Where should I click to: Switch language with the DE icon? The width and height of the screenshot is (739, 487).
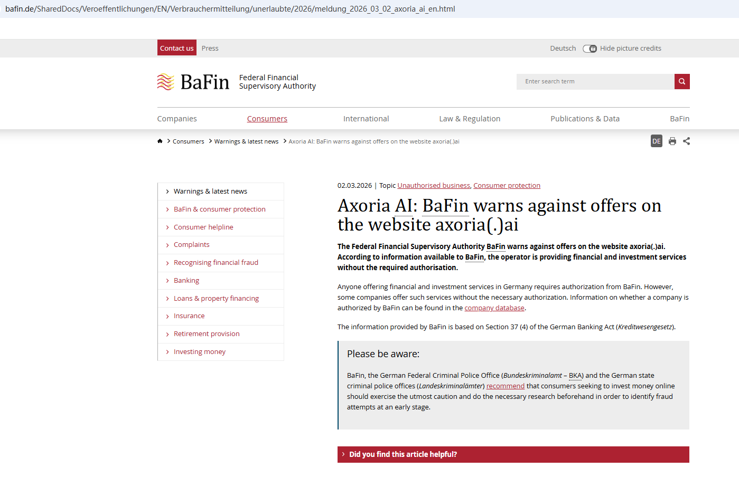click(657, 141)
